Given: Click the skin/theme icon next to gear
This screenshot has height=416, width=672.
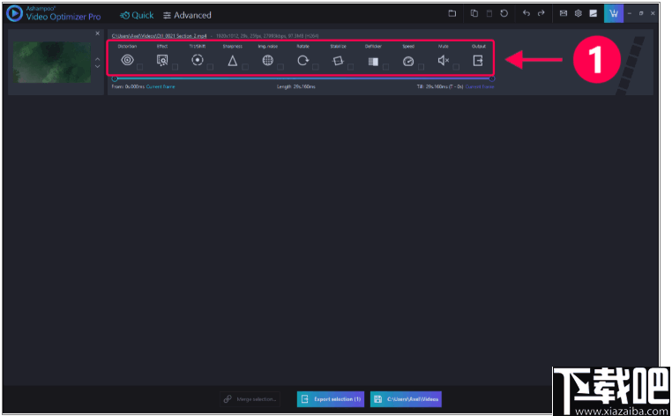Looking at the screenshot, I should coord(594,13).
